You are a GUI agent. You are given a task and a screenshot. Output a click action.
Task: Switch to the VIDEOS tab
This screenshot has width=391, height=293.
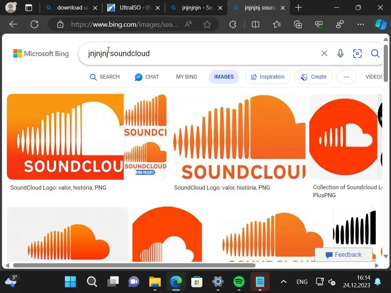373,77
